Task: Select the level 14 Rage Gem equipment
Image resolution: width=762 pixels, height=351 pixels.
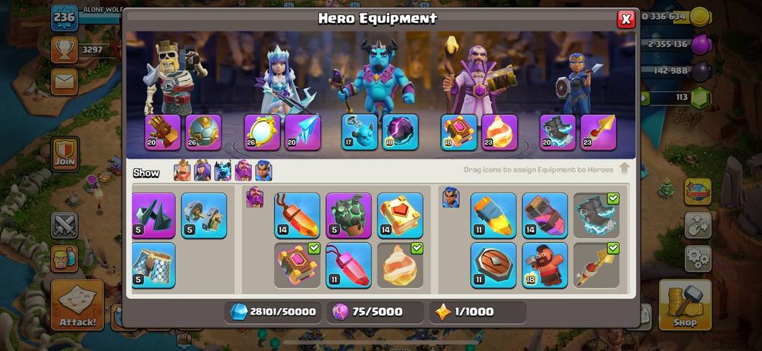Action: coord(297,215)
